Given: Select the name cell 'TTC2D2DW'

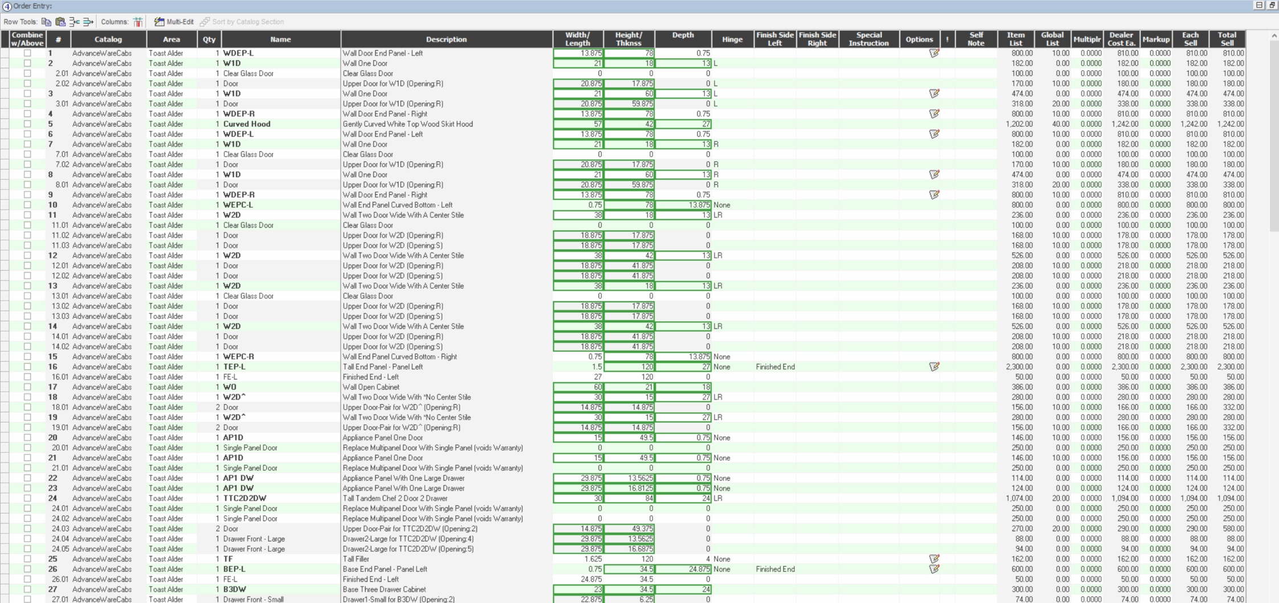Looking at the screenshot, I should click(281, 498).
